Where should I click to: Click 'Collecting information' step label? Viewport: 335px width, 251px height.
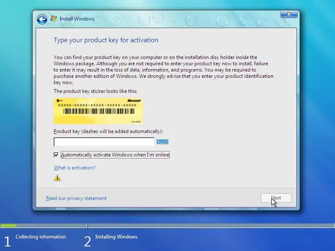coord(41,237)
